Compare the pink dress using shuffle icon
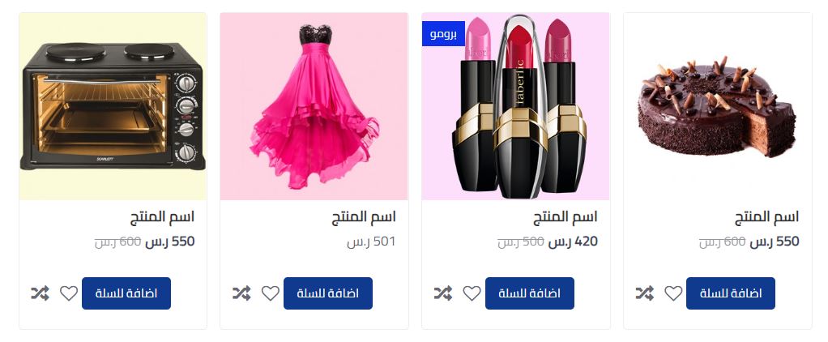828x342 pixels. click(242, 293)
